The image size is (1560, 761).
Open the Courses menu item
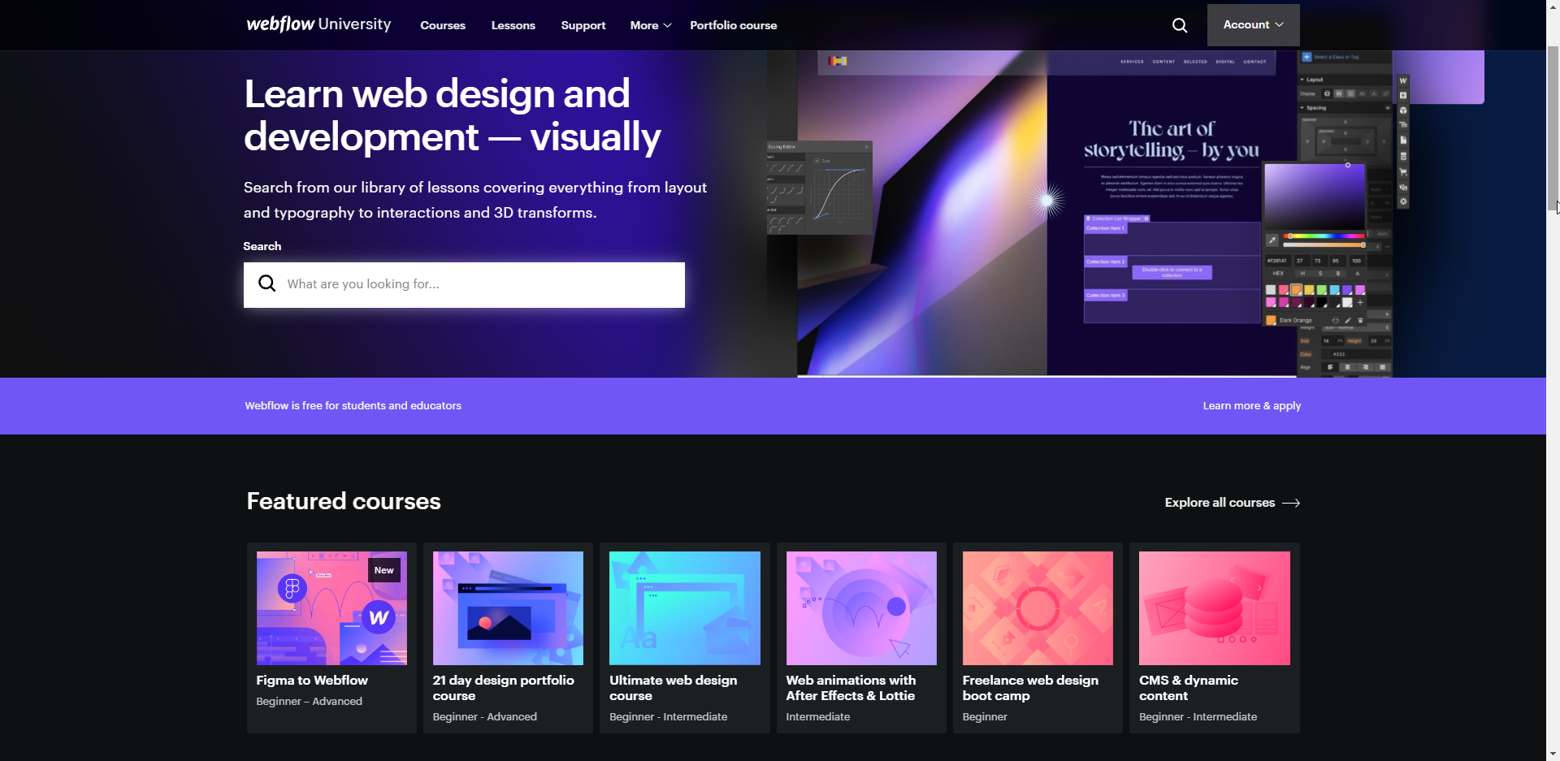pos(443,25)
